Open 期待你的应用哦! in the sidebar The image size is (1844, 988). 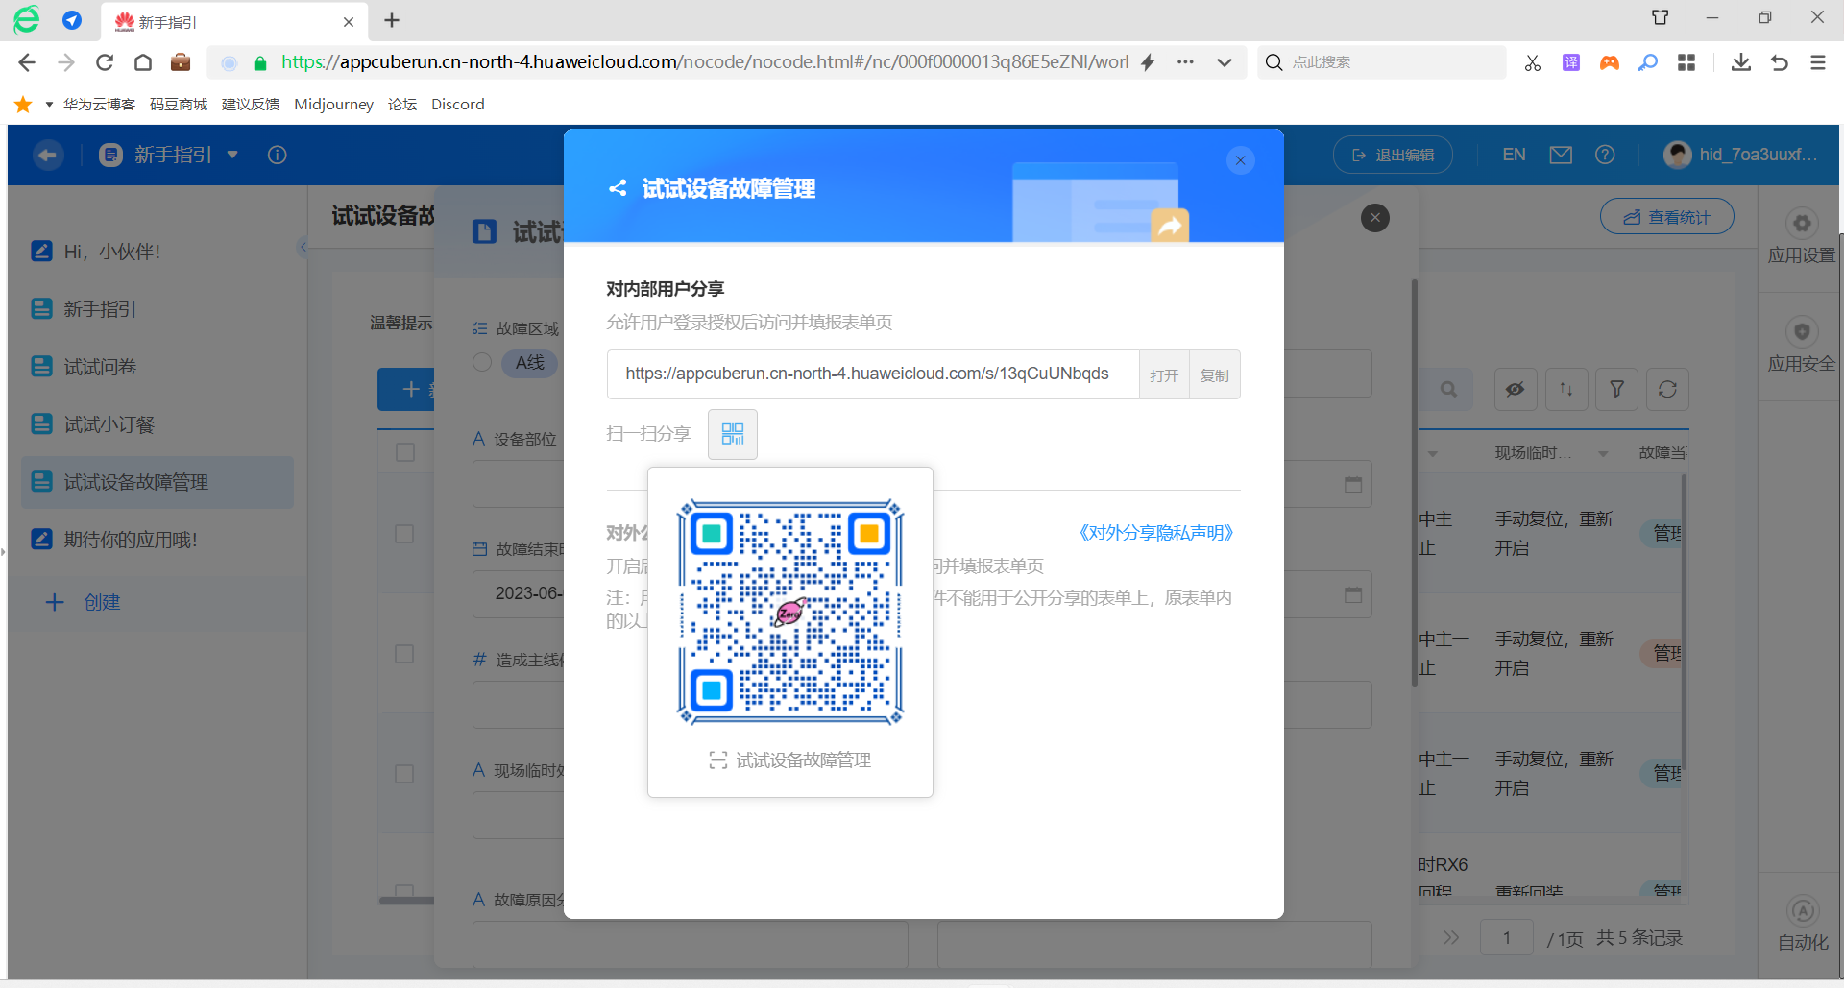coord(158,540)
